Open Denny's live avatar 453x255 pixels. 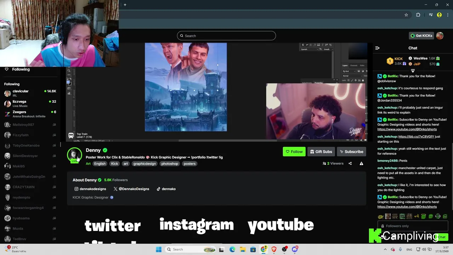pyautogui.click(x=74, y=155)
